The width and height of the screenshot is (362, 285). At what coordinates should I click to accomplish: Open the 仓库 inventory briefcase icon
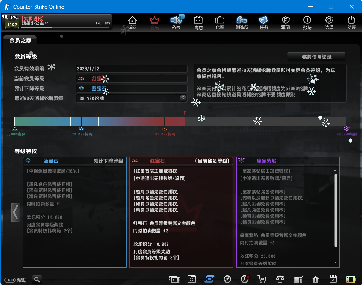220,23
